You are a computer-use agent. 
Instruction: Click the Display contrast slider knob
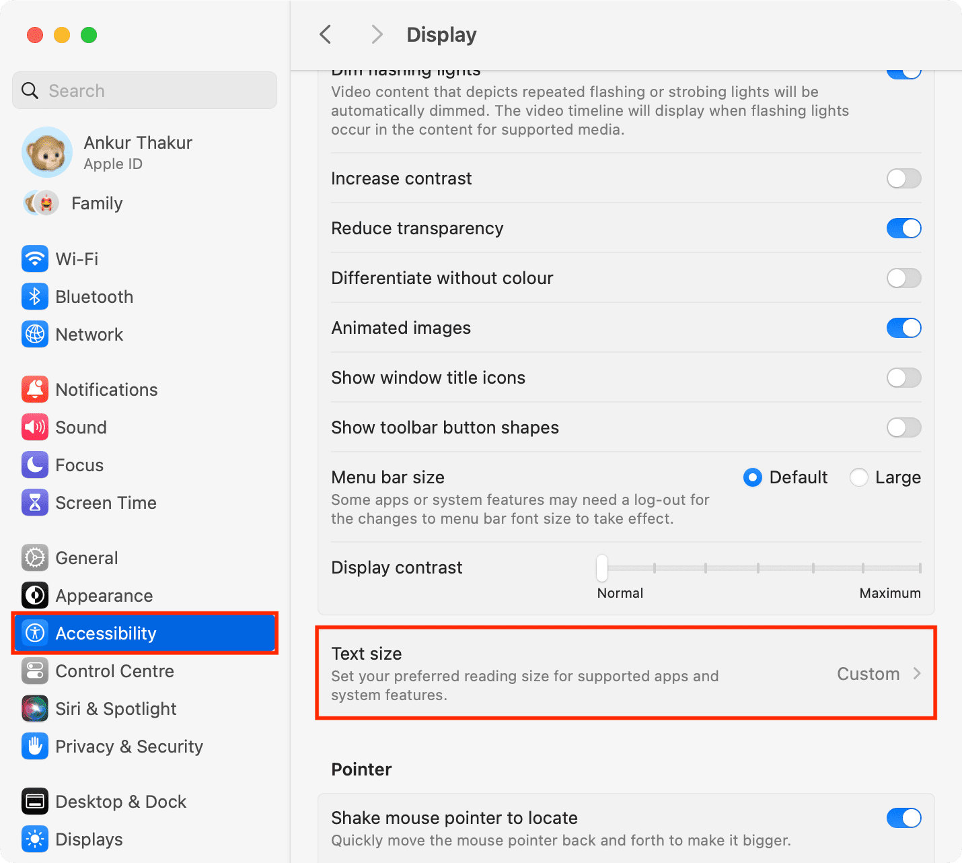pyautogui.click(x=602, y=567)
